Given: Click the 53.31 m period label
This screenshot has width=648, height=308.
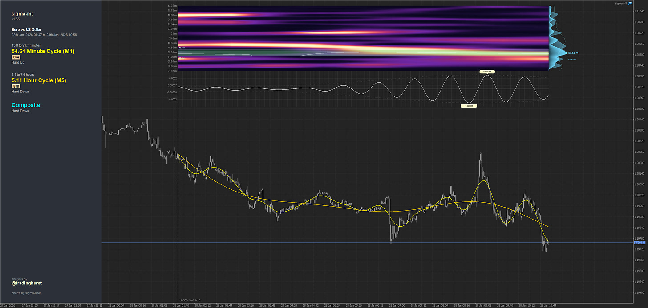Looking at the screenshot, I should (172, 52).
